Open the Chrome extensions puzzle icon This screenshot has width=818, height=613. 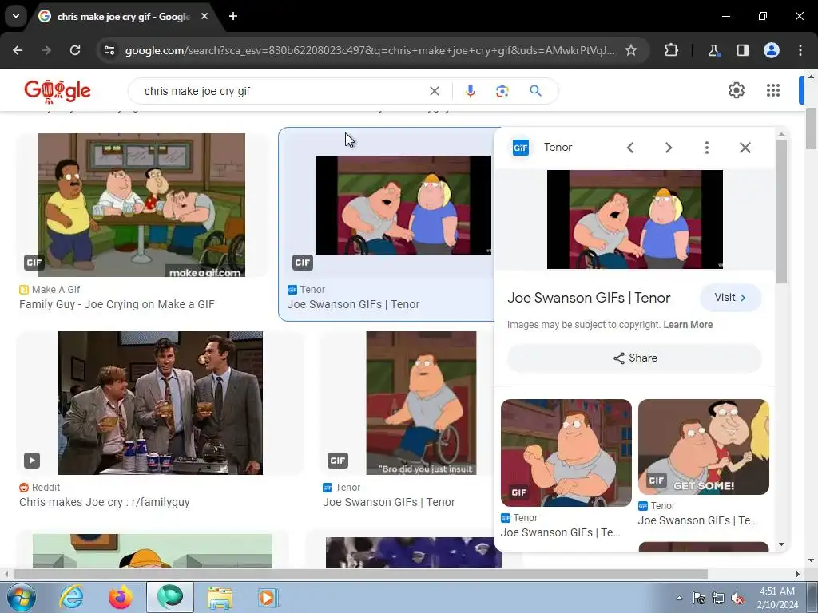pyautogui.click(x=671, y=50)
